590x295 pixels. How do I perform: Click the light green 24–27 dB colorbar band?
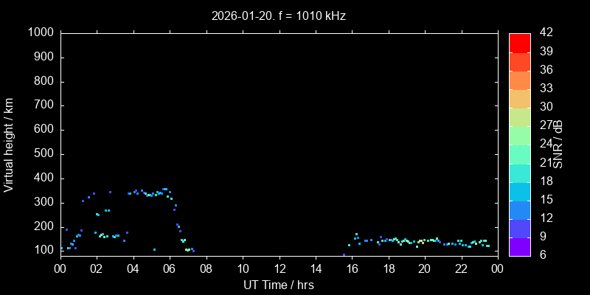[519, 135]
